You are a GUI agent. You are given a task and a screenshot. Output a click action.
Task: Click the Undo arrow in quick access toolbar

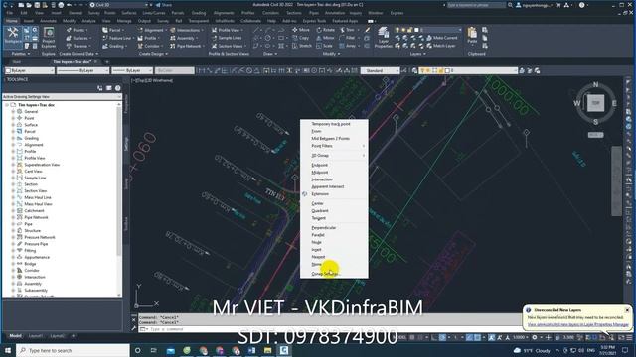pyautogui.click(x=69, y=5)
